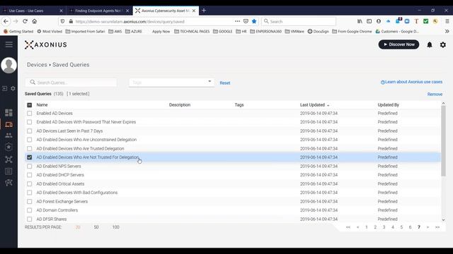Go to the Devices breadcrumb
Viewport: 453px width, 254px height.
[x=37, y=65]
